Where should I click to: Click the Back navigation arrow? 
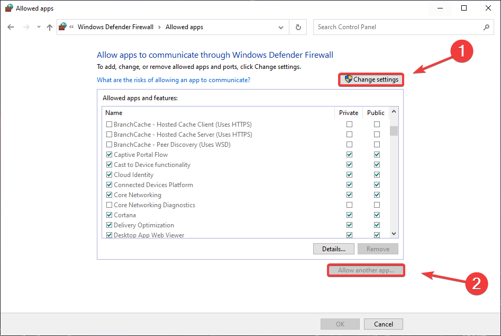[x=11, y=27]
